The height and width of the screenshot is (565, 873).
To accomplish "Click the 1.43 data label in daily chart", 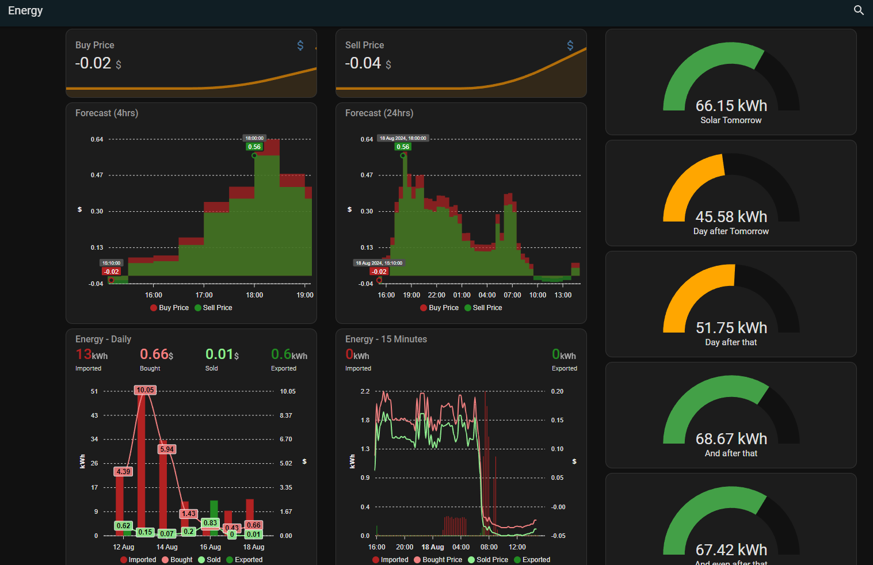I will (x=188, y=514).
